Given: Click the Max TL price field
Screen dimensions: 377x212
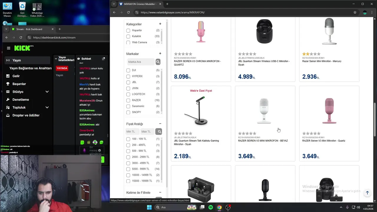Looking at the screenshot, I should [x=148, y=132].
